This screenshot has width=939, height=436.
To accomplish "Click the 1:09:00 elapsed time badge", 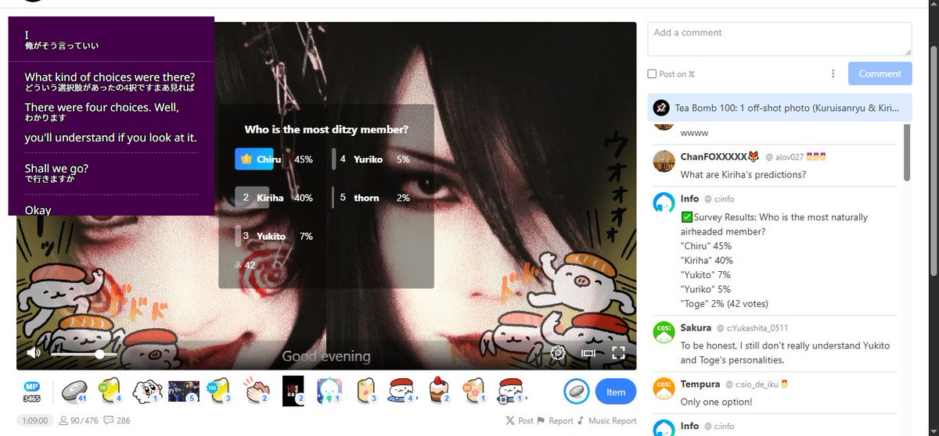I will tap(35, 420).
